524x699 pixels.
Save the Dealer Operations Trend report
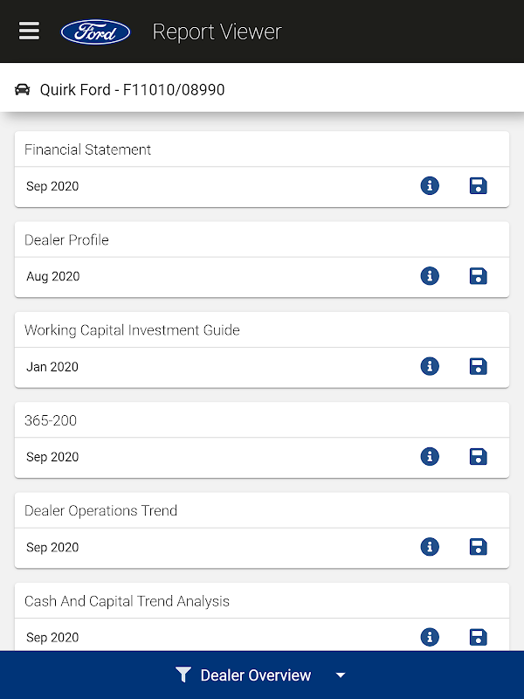tap(478, 547)
